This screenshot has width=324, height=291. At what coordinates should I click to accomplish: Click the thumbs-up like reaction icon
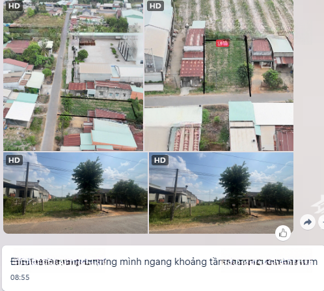(x=283, y=233)
